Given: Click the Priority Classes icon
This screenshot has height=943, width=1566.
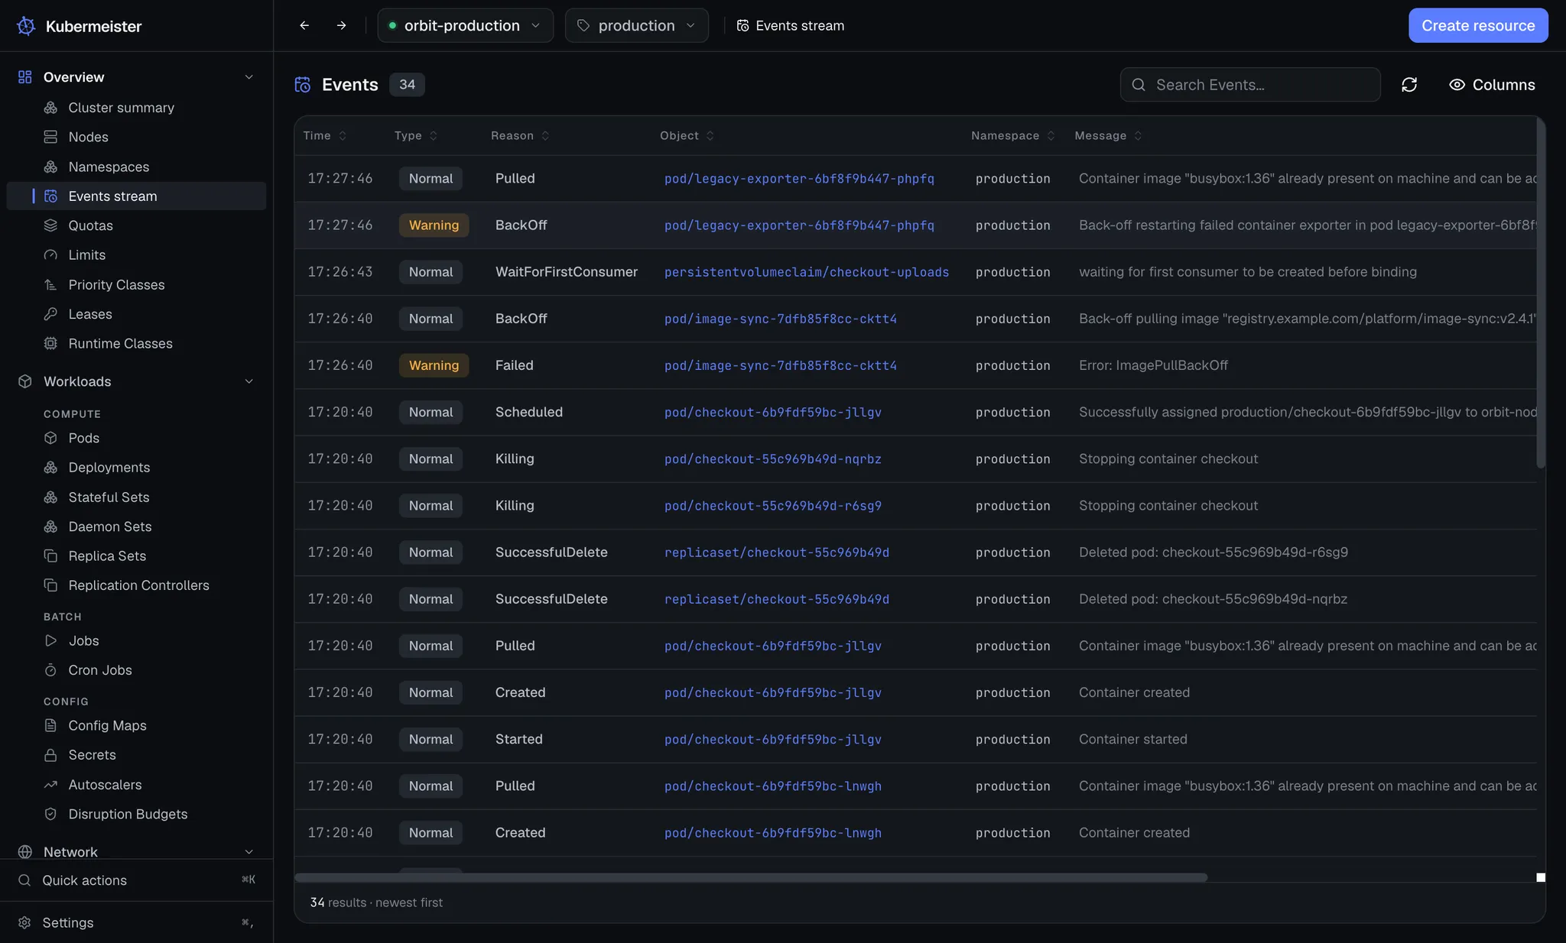Looking at the screenshot, I should (x=50, y=285).
